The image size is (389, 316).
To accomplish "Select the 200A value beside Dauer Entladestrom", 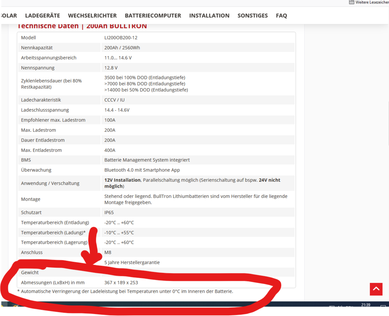I will [x=110, y=140].
